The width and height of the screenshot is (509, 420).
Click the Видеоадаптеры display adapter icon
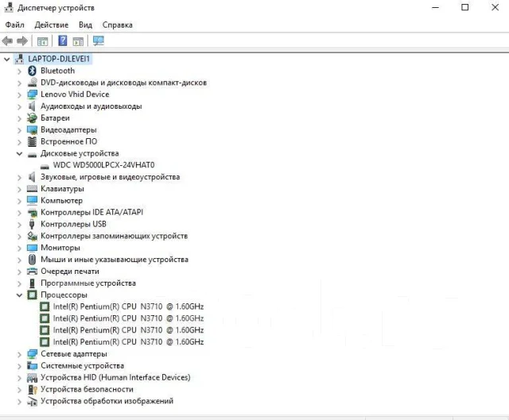[32, 130]
